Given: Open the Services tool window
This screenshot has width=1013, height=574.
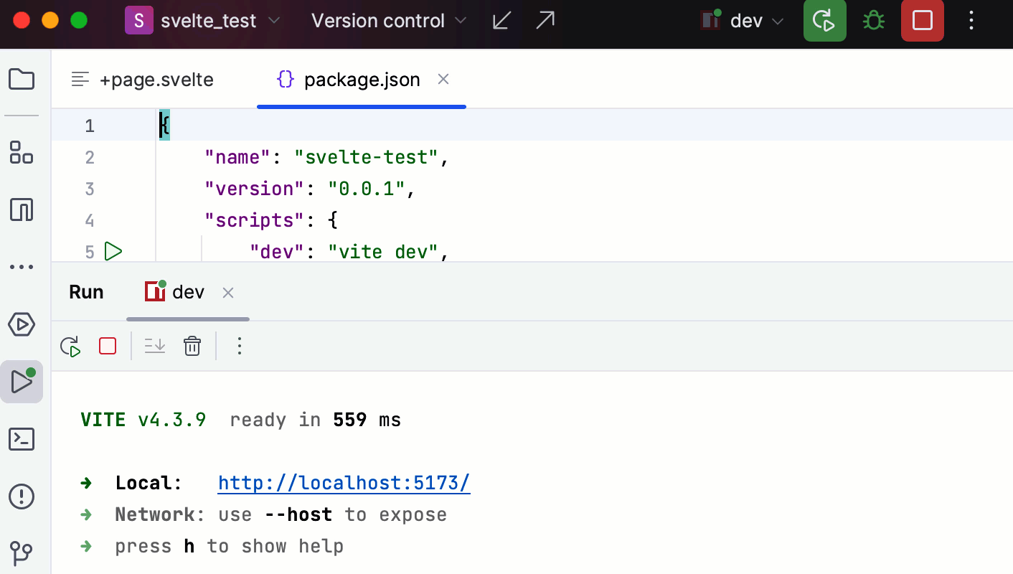Looking at the screenshot, I should 22,324.
